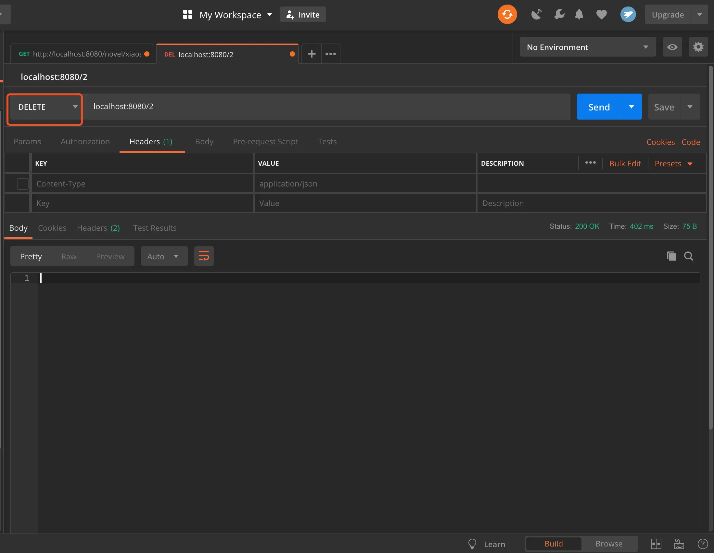714x553 pixels.
Task: Open the manage environments gear icon
Action: click(698, 47)
